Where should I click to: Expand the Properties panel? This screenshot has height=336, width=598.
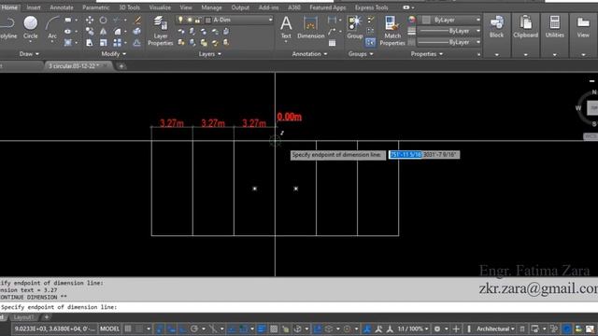point(427,54)
